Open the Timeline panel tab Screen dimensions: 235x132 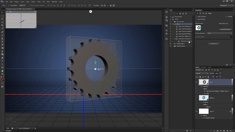[x=8, y=131]
